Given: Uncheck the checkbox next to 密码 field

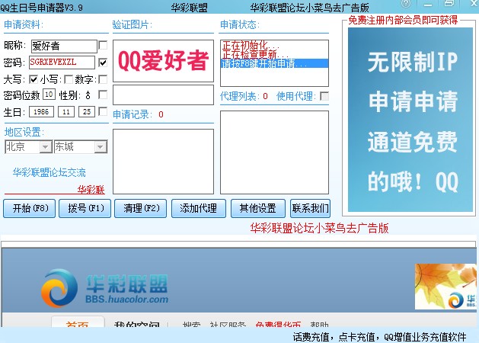Looking at the screenshot, I should pyautogui.click(x=103, y=63).
